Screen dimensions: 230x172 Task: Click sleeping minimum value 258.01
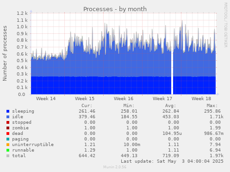click(x=129, y=111)
